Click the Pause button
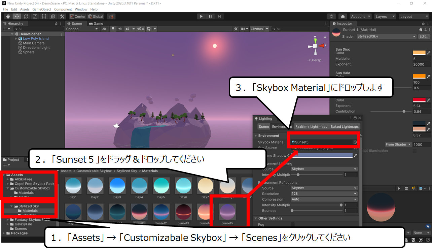This screenshot has height=248, width=432. (x=210, y=17)
